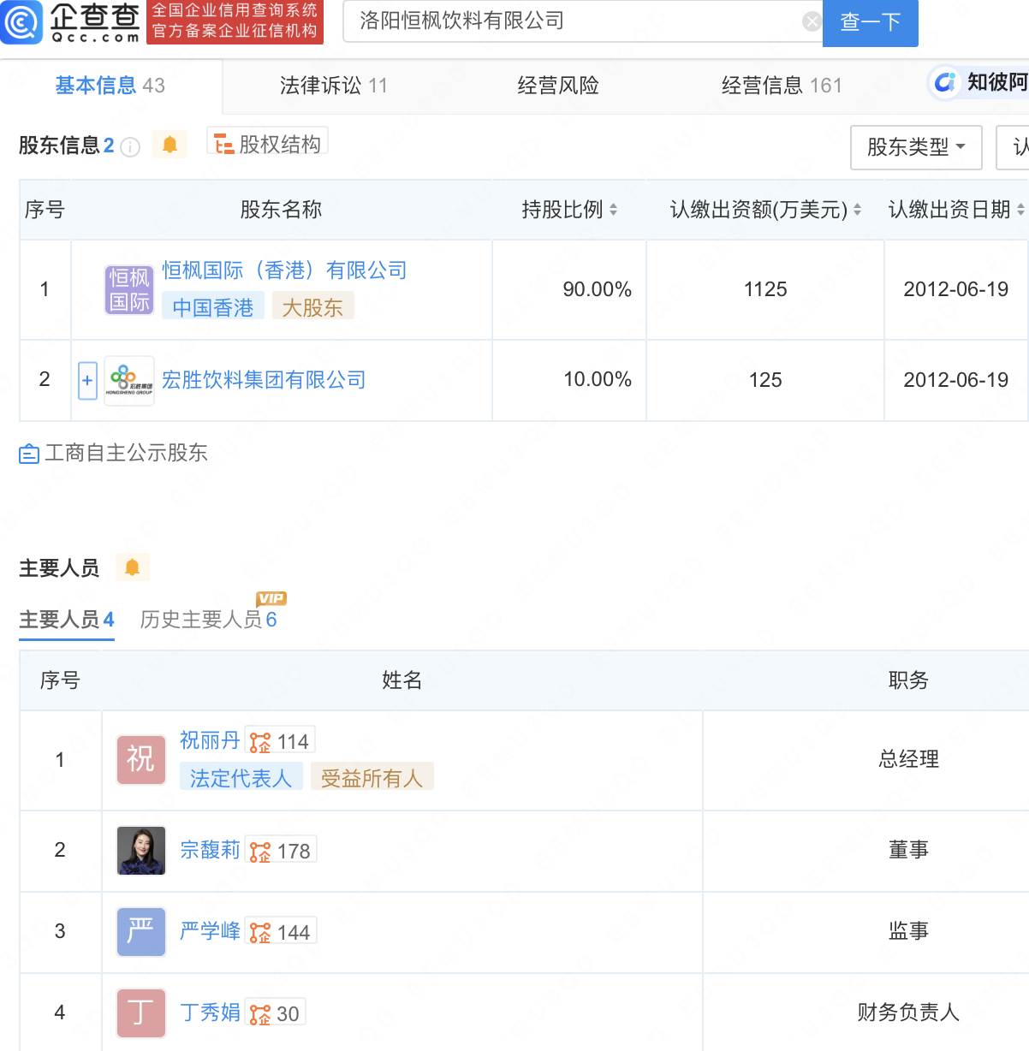
Task: Switch to the 经营风险 tab
Action: [558, 86]
